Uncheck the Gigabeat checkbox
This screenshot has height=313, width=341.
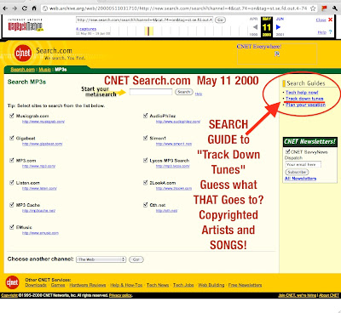pos(12,138)
